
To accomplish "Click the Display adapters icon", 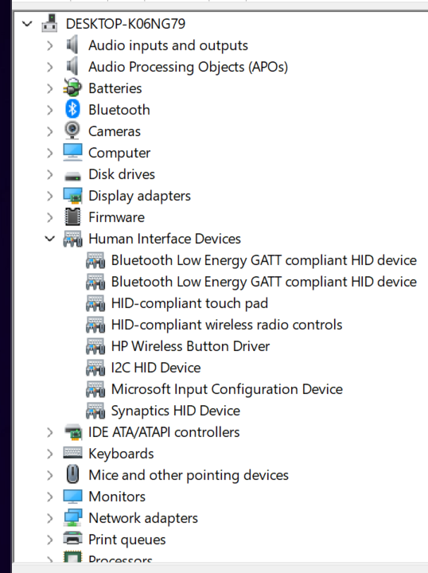I will [x=72, y=196].
